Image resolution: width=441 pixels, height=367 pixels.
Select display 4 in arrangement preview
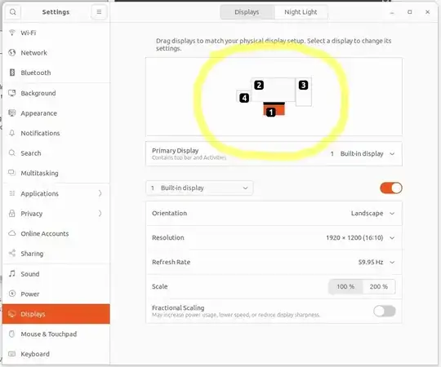[243, 96]
